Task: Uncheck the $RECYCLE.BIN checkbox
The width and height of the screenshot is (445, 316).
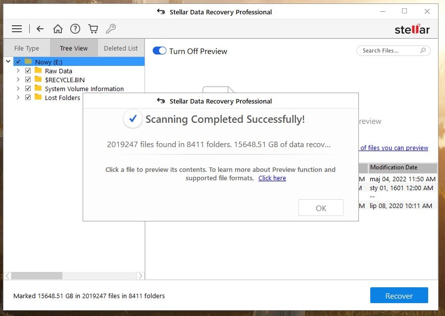Action: click(x=28, y=80)
